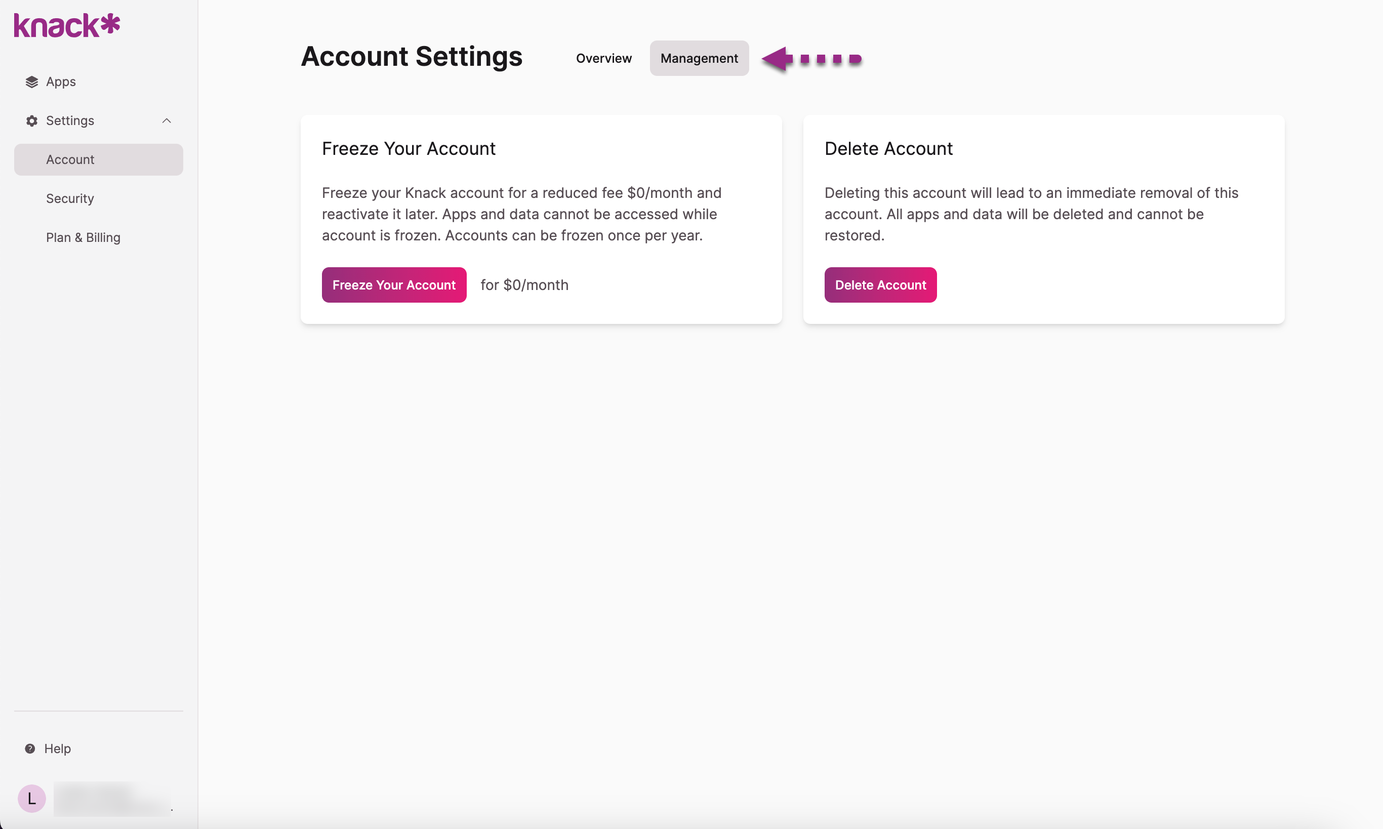Viewport: 1383px width, 829px height.
Task: Open the Help link text
Action: point(58,749)
